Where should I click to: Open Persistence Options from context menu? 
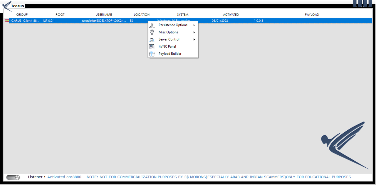coord(173,25)
